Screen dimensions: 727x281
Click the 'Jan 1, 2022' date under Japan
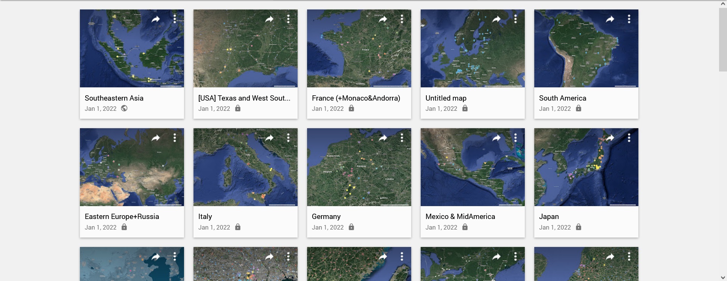pos(555,227)
